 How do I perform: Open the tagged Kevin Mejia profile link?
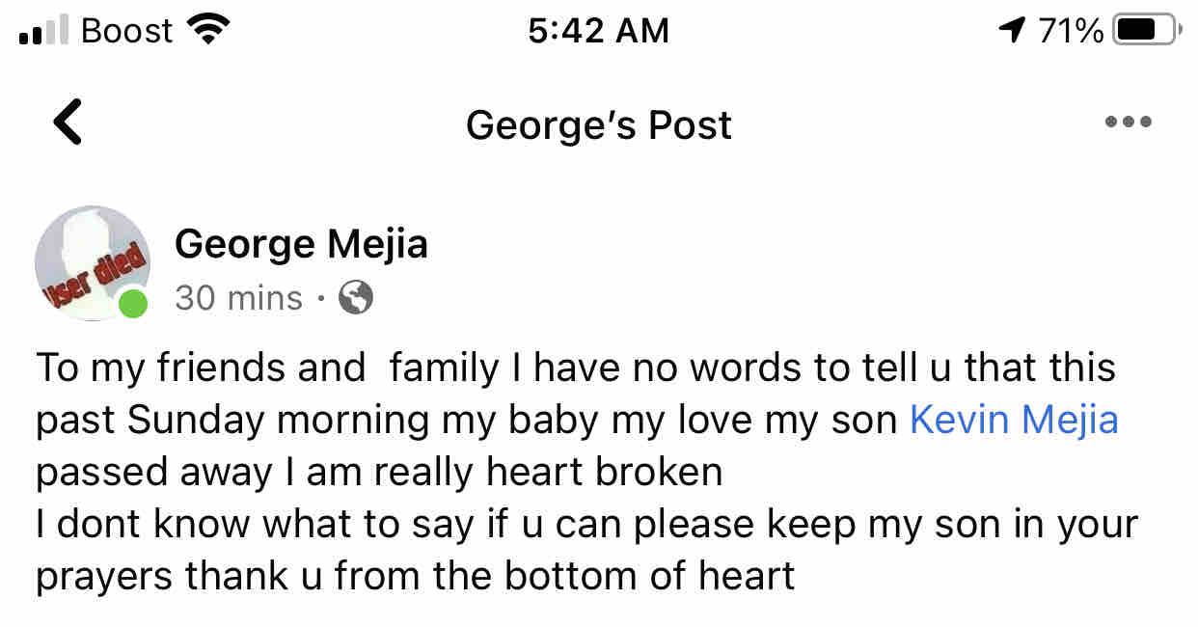click(x=1014, y=420)
